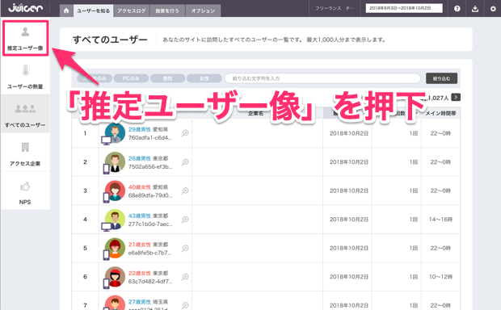Image resolution: width=501 pixels, height=310 pixels.
Task: Click magnifier icon for 27歳男性 row
Action: pos(185,305)
